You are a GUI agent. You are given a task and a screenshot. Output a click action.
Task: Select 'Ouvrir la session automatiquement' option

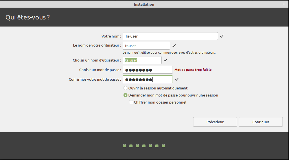coord(125,88)
